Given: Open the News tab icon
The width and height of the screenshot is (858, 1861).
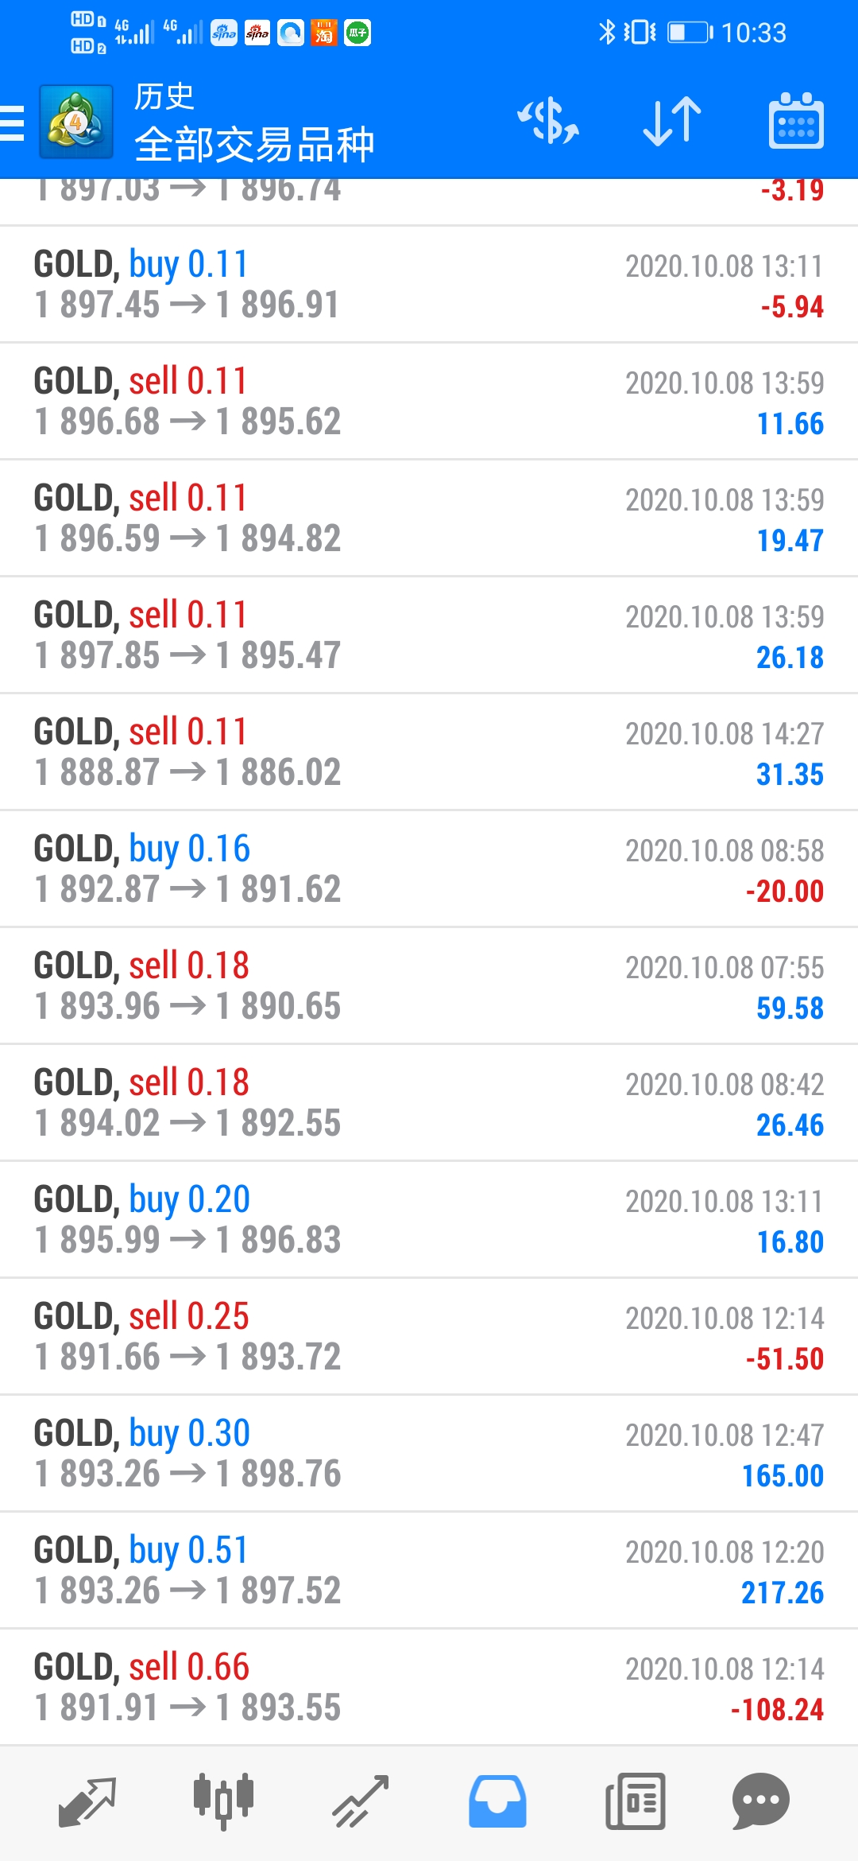Looking at the screenshot, I should pos(635,1801).
